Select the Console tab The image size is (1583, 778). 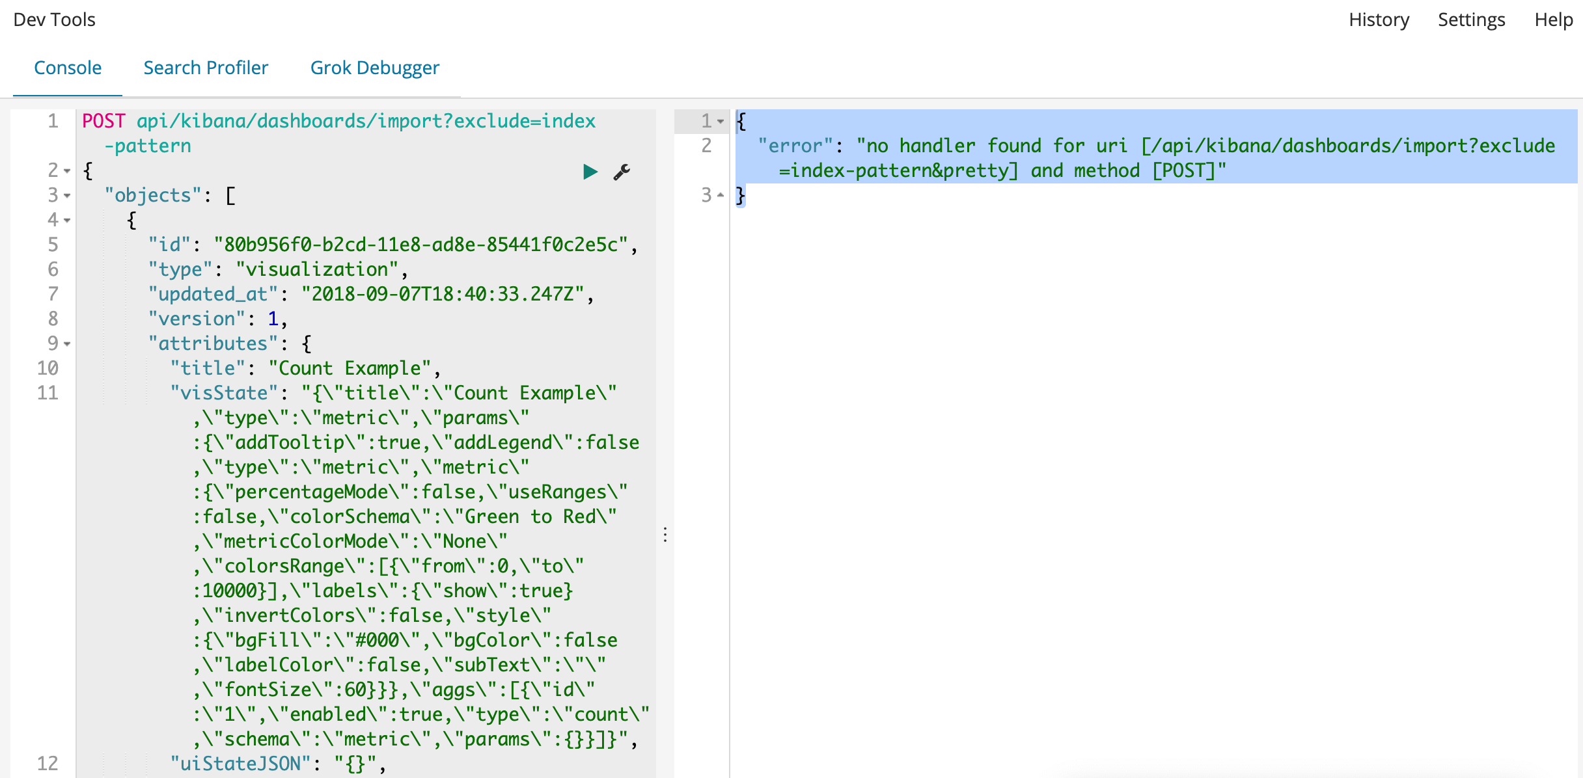pyautogui.click(x=68, y=68)
